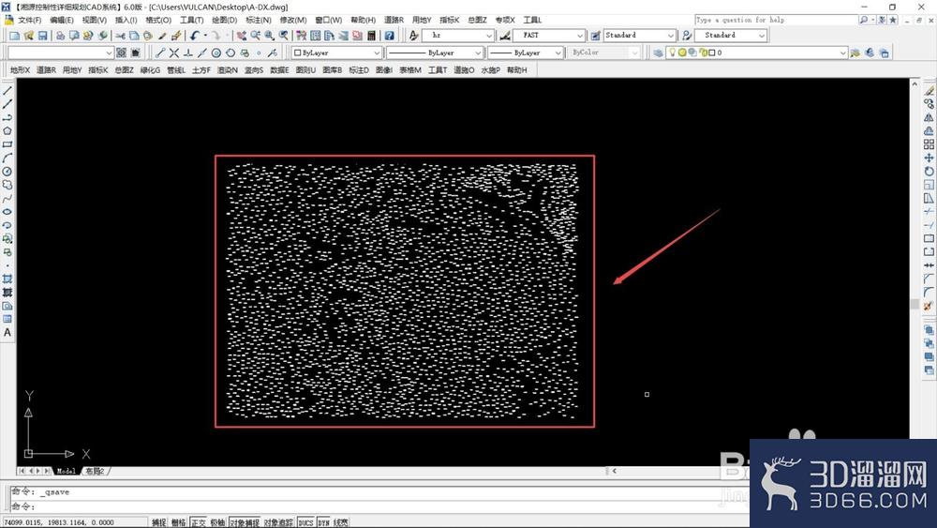Click the Pan realtime icon
This screenshot has width=937, height=528.
(241, 36)
